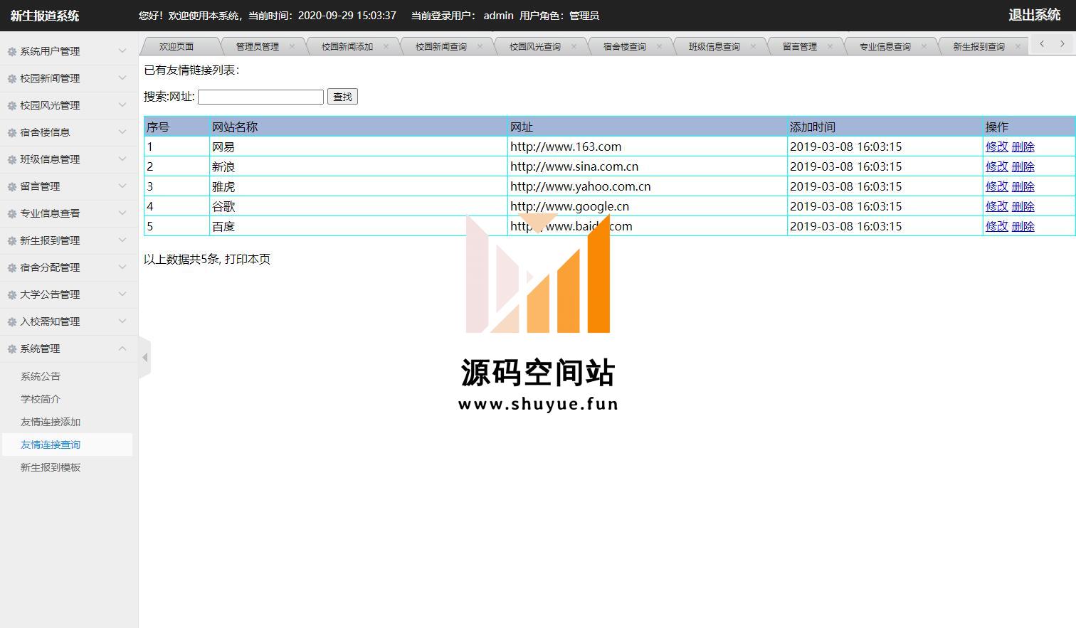Open 学校简介 in the sidebar

(x=41, y=399)
